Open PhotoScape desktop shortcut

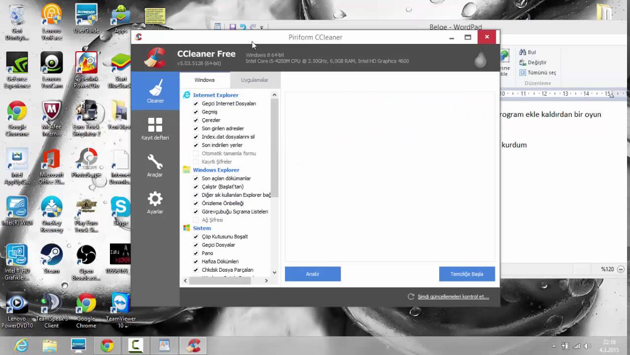86,163
